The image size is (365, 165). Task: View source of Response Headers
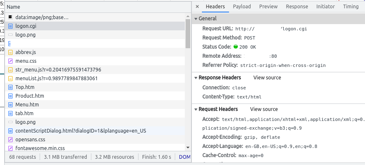(x=267, y=77)
